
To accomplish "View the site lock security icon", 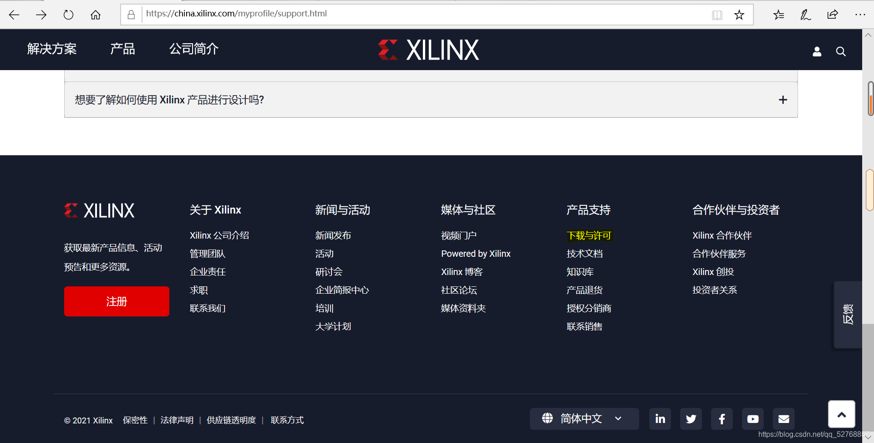I will pos(131,15).
